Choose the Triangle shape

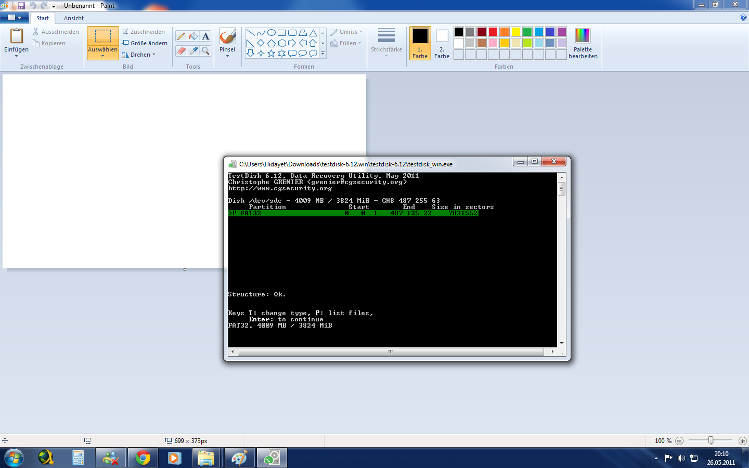tap(313, 33)
